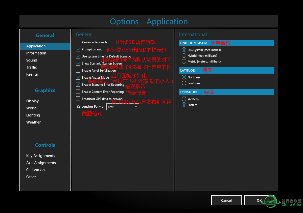Enable Panel Serialization
The width and height of the screenshot is (303, 213).
click(x=78, y=70)
